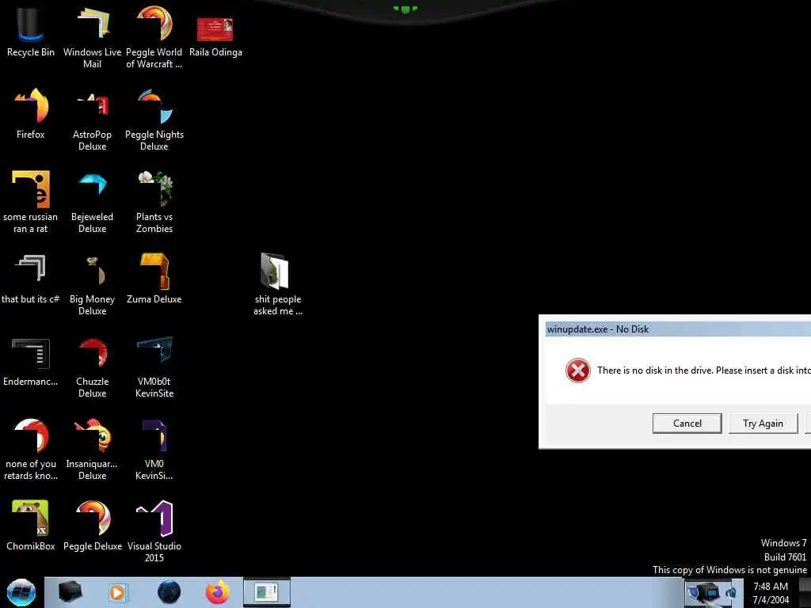The width and height of the screenshot is (811, 608).
Task: Select the VM0b0t KevinSite shortcut
Action: coord(154,367)
